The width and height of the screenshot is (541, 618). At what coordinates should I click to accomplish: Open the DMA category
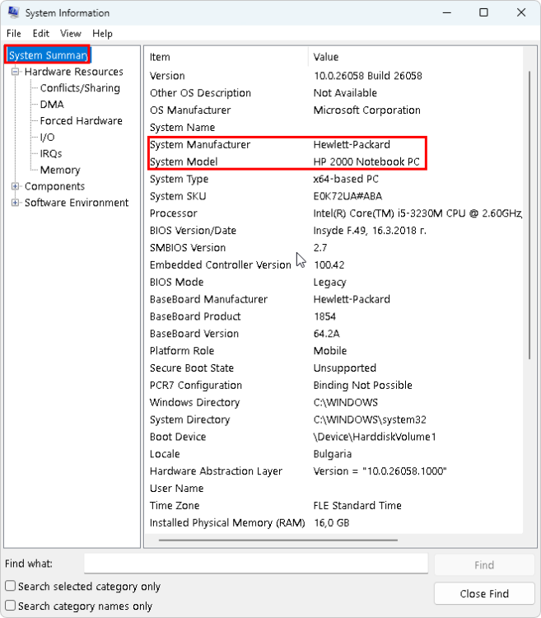[52, 105]
